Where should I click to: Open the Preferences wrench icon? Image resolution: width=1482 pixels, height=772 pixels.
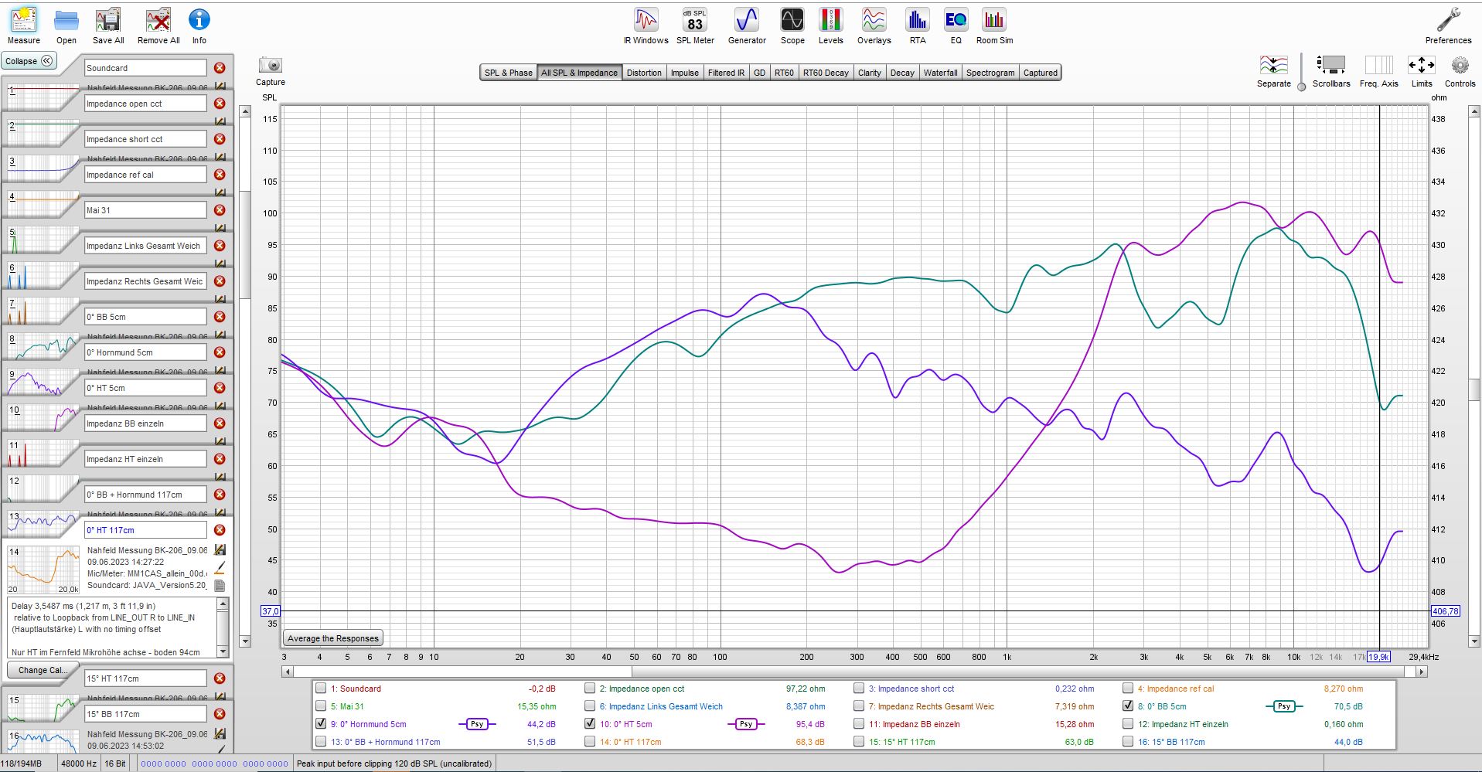tap(1448, 26)
